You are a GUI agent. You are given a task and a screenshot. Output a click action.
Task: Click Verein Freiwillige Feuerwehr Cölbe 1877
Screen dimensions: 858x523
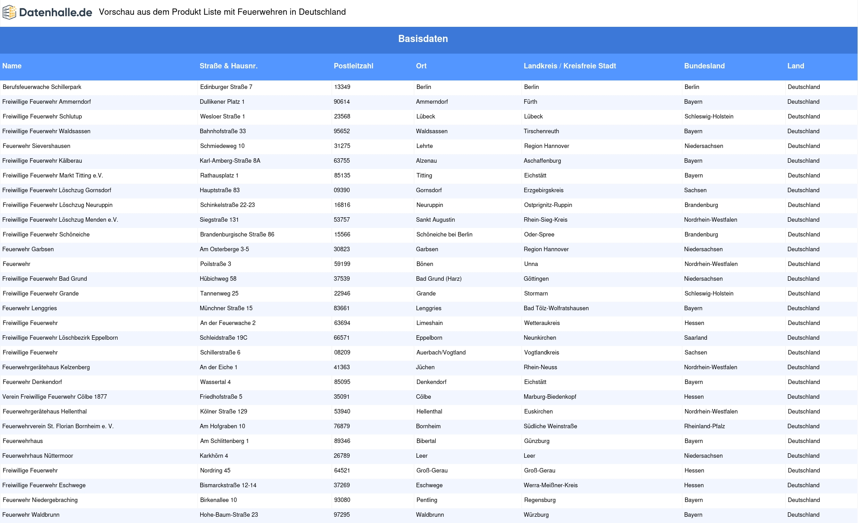click(x=55, y=397)
